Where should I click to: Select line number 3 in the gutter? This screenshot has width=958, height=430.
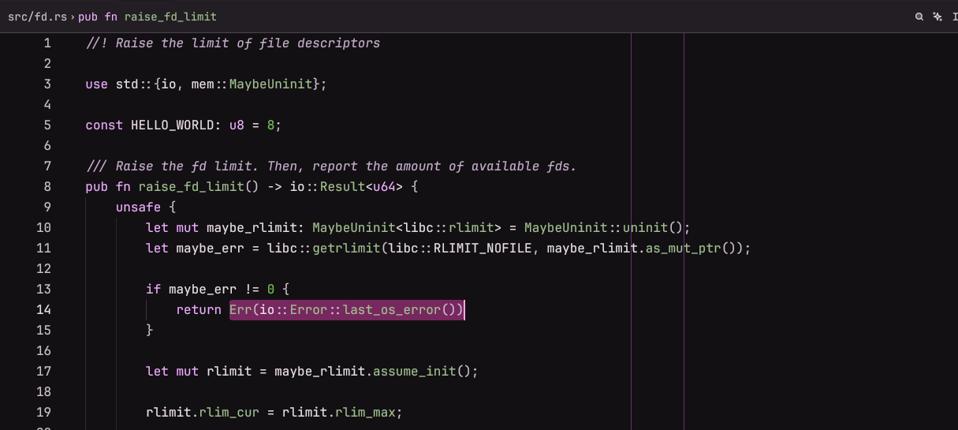(47, 84)
